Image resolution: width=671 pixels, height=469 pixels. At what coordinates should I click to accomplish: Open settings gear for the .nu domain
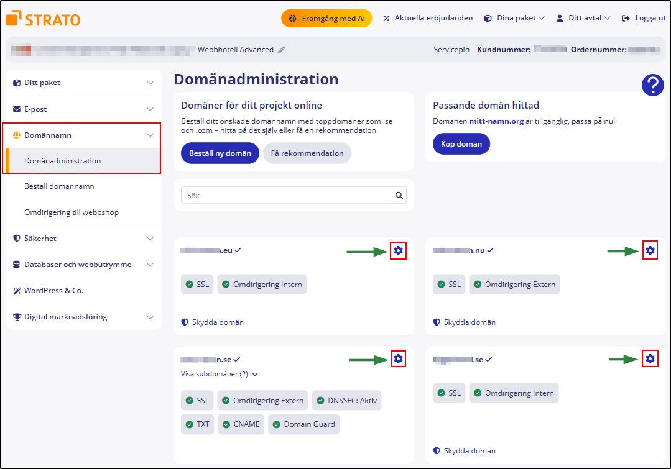pos(650,251)
